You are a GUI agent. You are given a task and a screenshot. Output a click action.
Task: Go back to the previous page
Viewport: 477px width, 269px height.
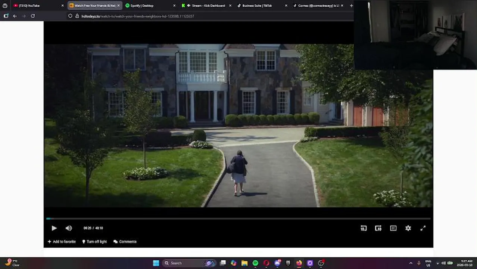point(15,16)
